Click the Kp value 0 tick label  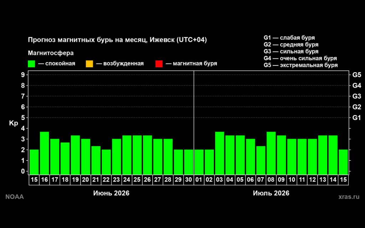coord(23,171)
